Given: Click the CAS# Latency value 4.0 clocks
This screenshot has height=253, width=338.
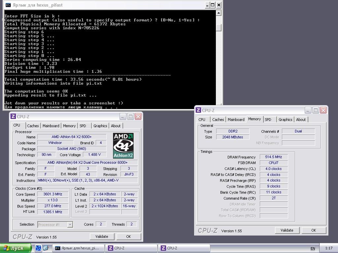Looking at the screenshot, I should [274, 169].
